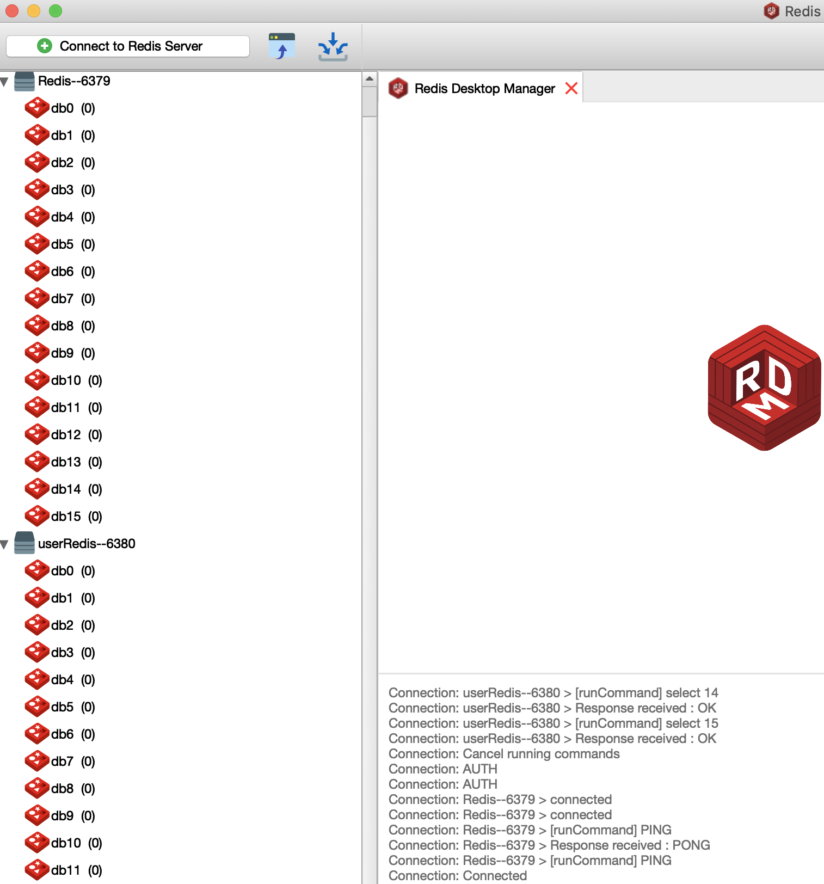
Task: Click the scroll up arrow of the connection tree
Action: (370, 78)
